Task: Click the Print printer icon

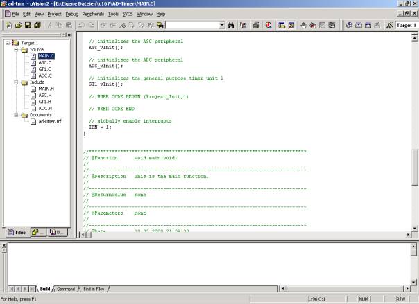Action: pyautogui.click(x=256, y=26)
